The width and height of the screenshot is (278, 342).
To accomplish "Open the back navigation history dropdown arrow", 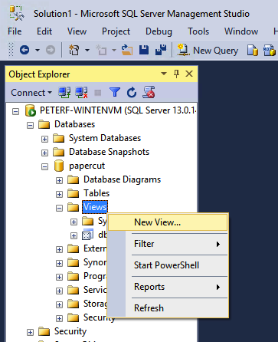I will [38, 50].
